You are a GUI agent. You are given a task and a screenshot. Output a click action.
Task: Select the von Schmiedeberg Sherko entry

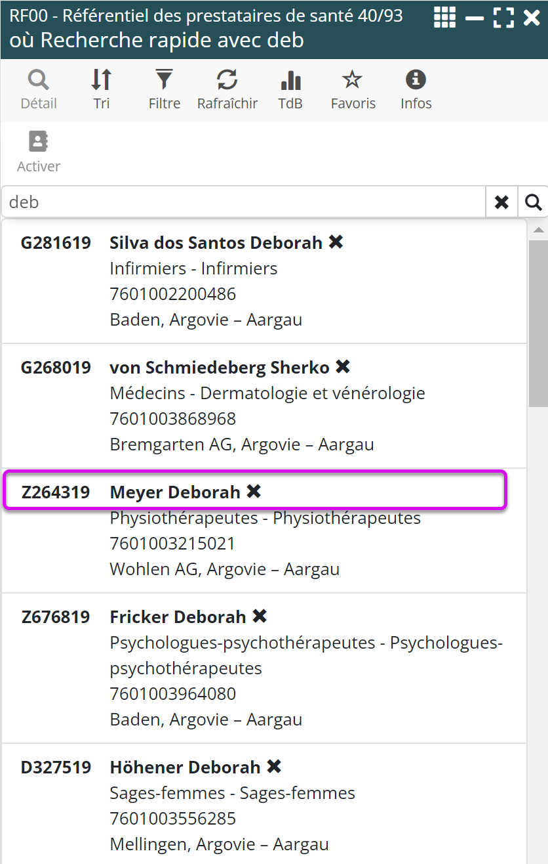219,368
